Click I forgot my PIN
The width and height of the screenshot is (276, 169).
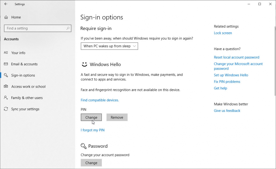click(x=92, y=130)
